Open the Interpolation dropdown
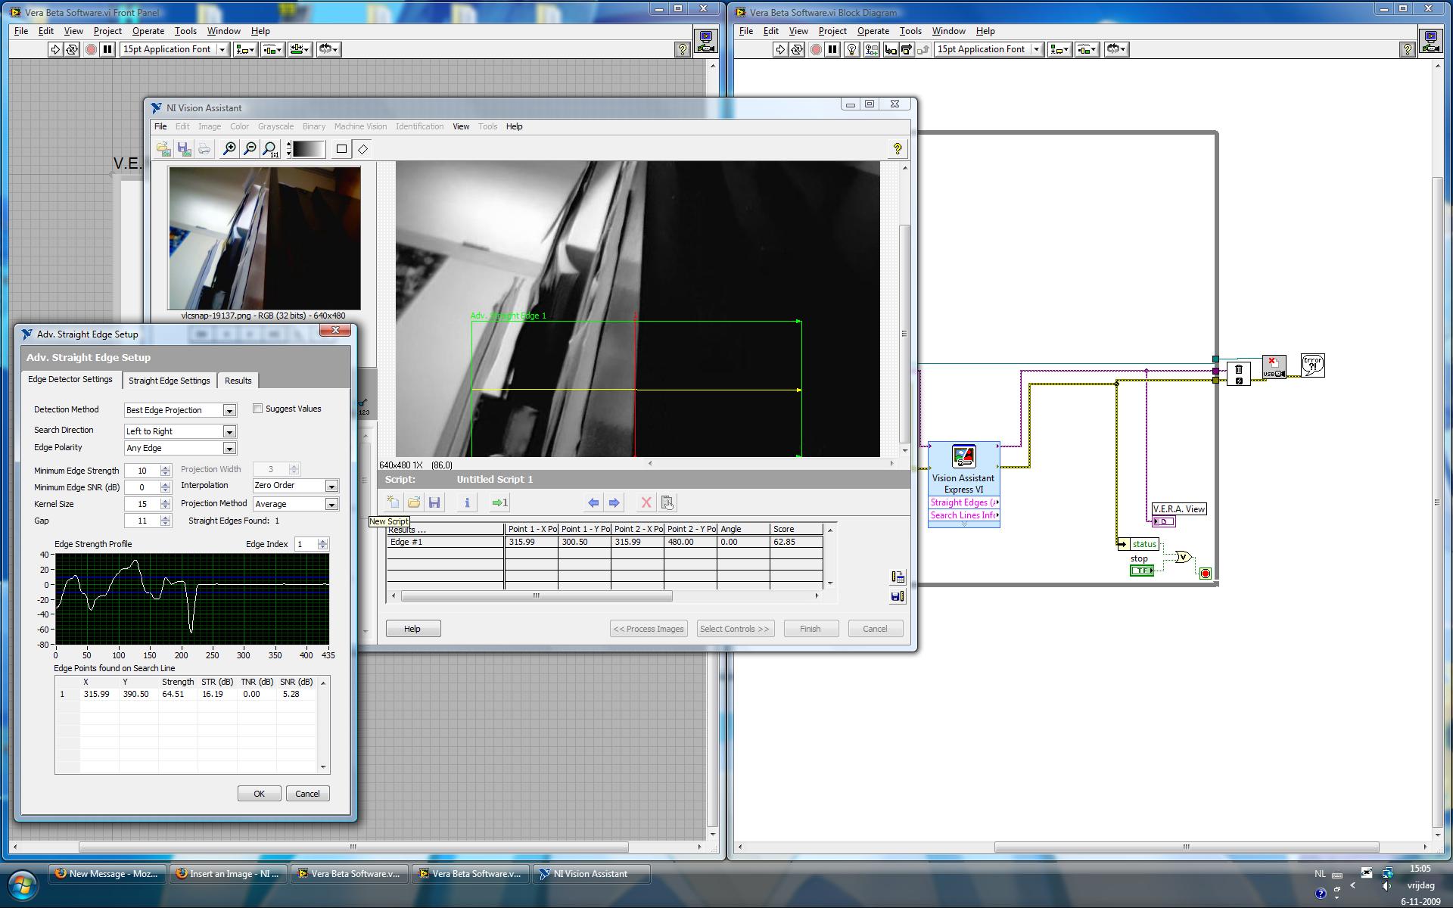 tap(331, 486)
